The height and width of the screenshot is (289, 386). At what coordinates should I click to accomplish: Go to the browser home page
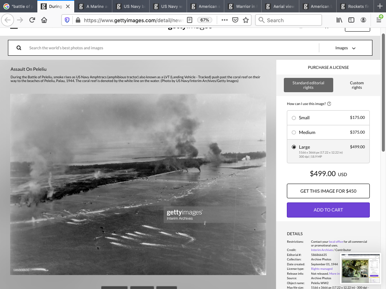[x=44, y=20]
